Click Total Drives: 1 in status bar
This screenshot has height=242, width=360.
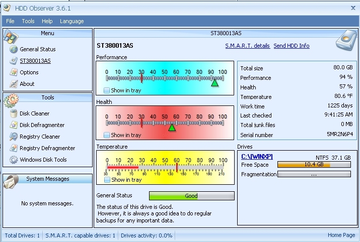pos(22,235)
